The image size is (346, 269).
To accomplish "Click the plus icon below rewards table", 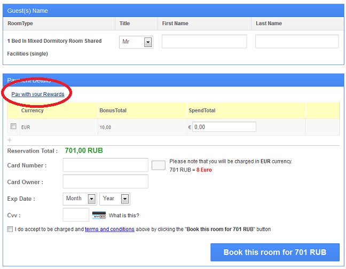I will tap(10, 140).
